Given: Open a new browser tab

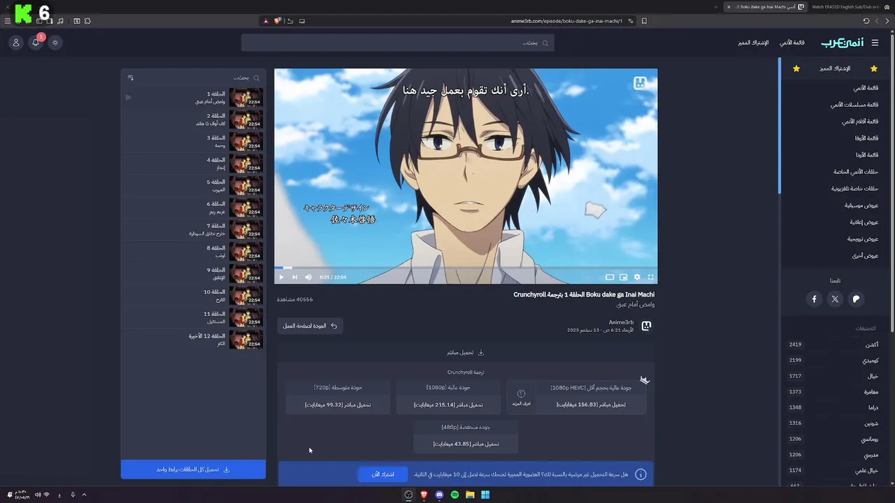Looking at the screenshot, I should click(x=715, y=6).
